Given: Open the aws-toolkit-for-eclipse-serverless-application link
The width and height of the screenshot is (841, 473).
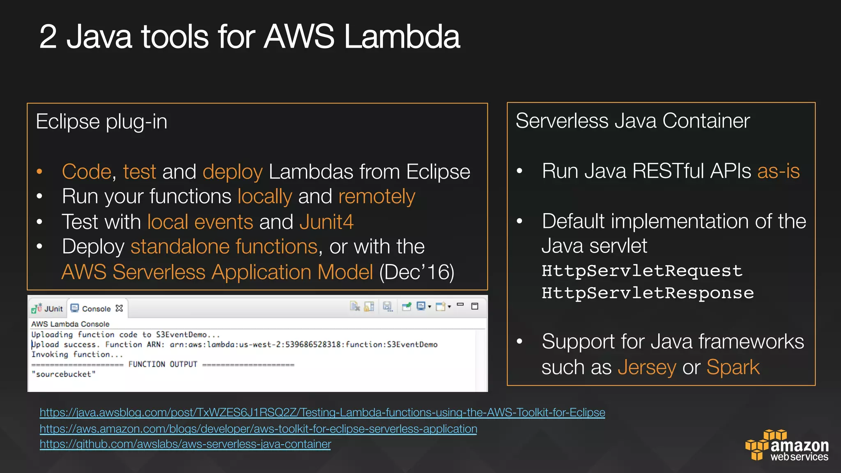Looking at the screenshot, I should tap(258, 429).
